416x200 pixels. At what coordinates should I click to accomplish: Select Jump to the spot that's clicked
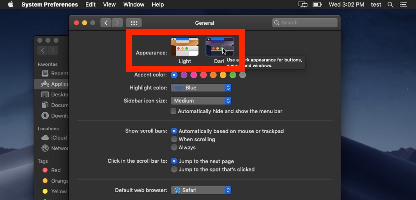pos(174,169)
